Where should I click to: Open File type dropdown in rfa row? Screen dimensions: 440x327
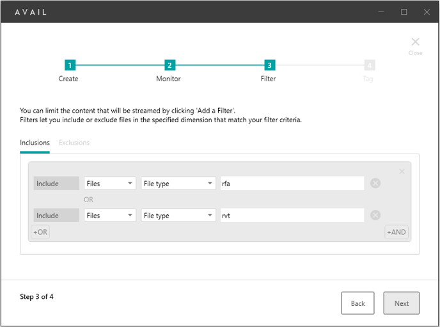point(178,183)
